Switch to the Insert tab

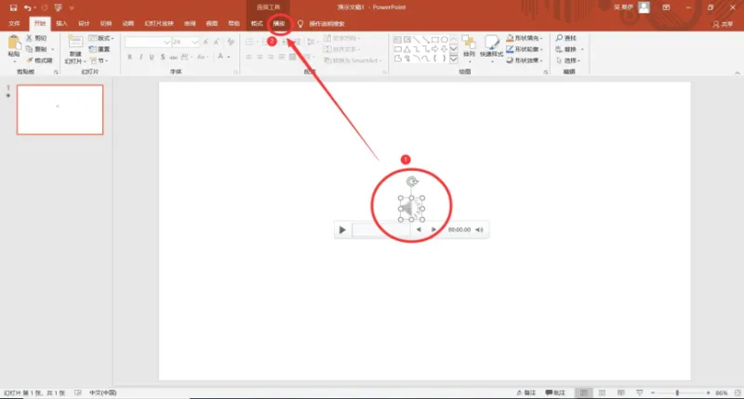pos(61,23)
